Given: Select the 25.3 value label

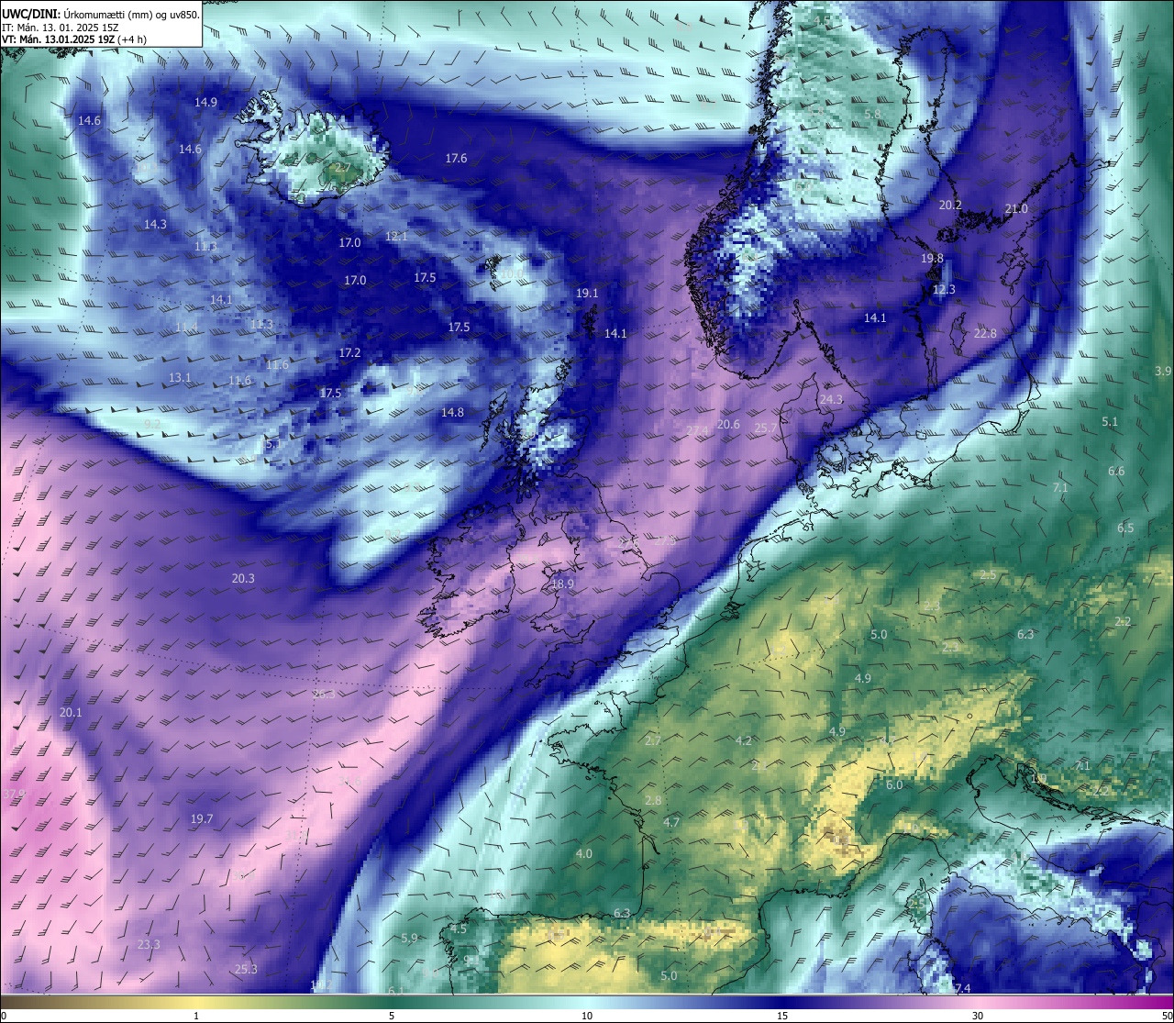Looking at the screenshot, I should click(246, 970).
